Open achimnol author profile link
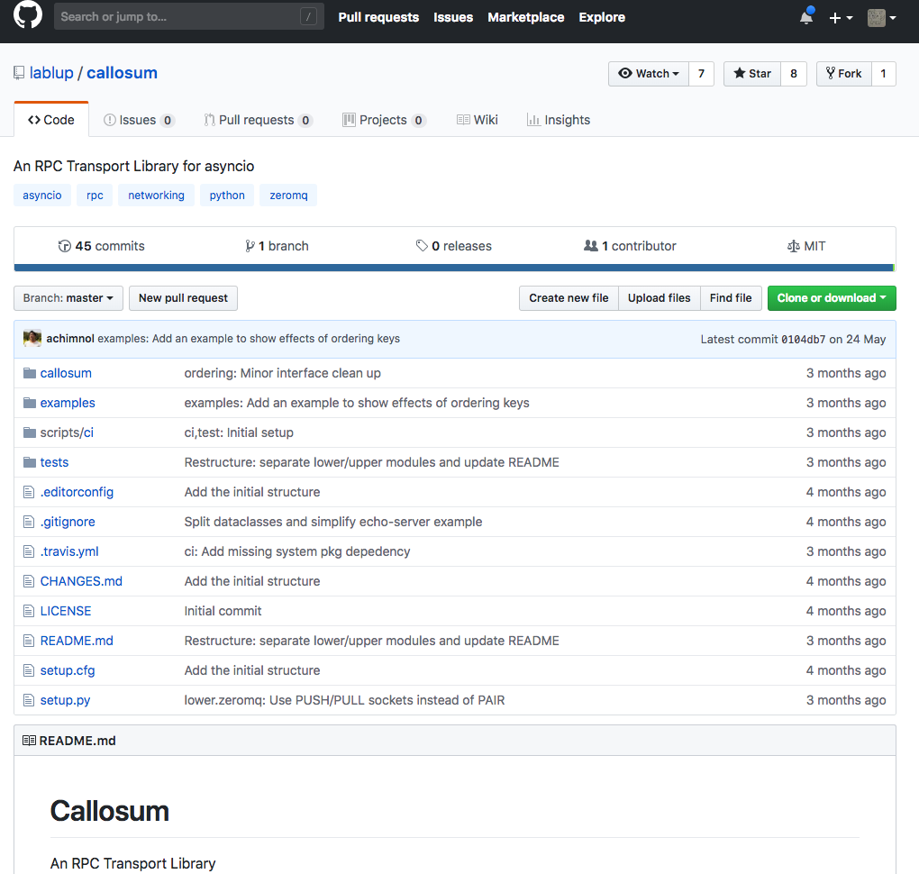Viewport: 919px width, 874px height. coord(70,339)
